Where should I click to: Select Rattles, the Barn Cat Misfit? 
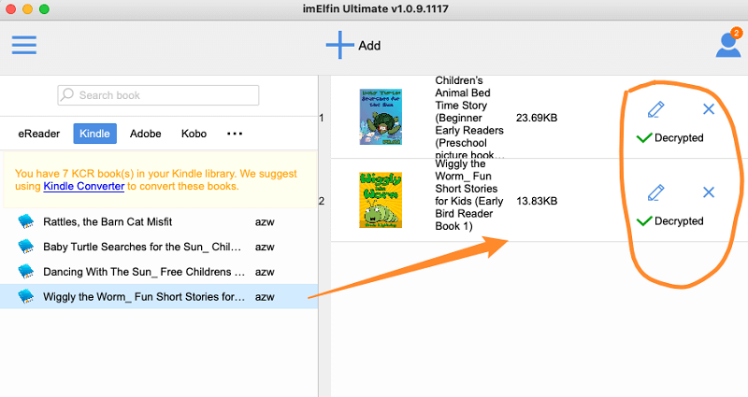(159, 221)
